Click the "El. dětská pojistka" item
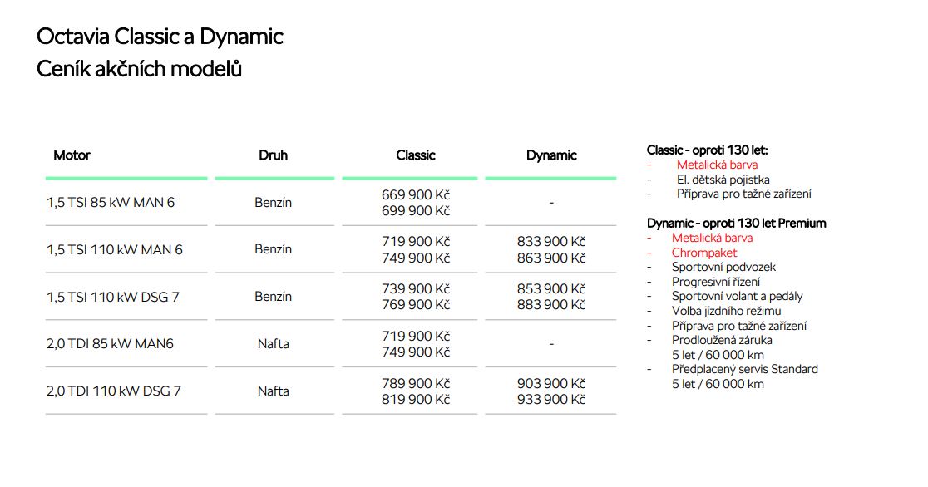Screen dimensions: 928x487 [723, 180]
